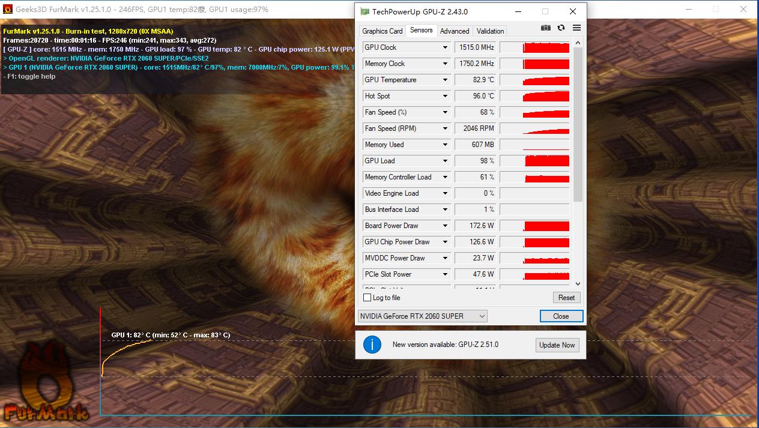Screen dimensions: 759x428
Task: Open the Fan Speed (RPM) sensor dropdown
Action: point(445,128)
